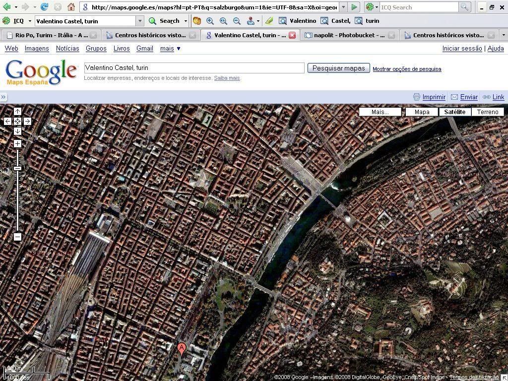
Task: Expand the left side panel with the double chevron
Action: [x=3, y=97]
